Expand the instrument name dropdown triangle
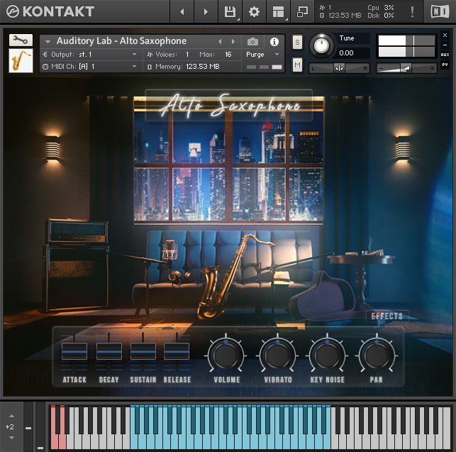456x452 pixels. [x=48, y=42]
